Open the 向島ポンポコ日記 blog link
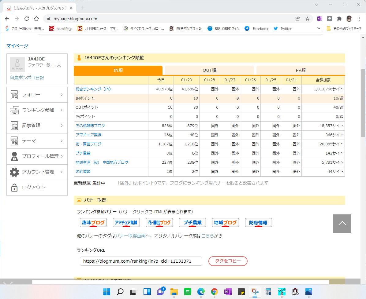 27,78
